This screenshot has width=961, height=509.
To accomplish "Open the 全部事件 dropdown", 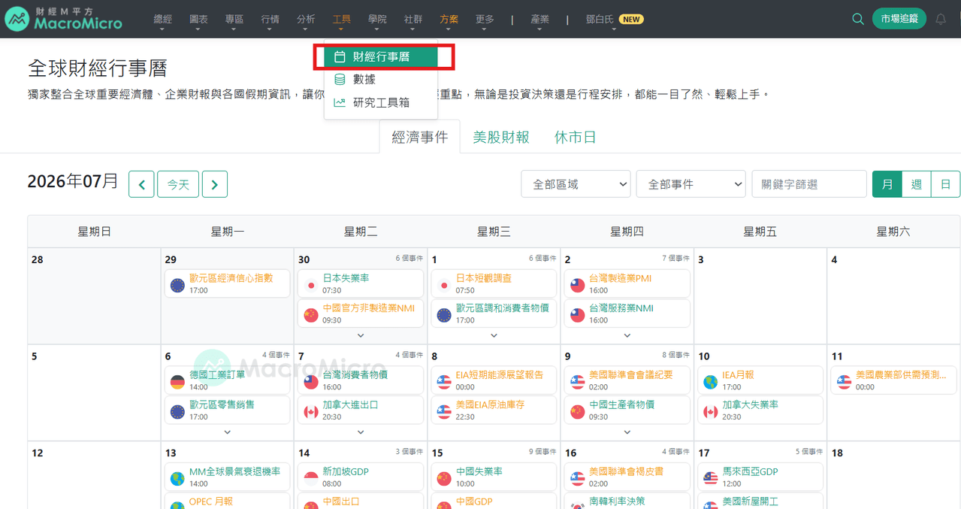I will 691,184.
